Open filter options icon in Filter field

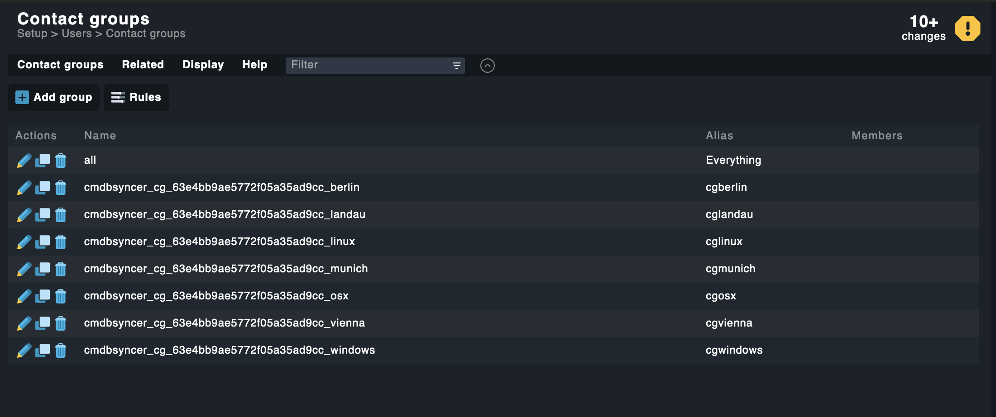456,66
